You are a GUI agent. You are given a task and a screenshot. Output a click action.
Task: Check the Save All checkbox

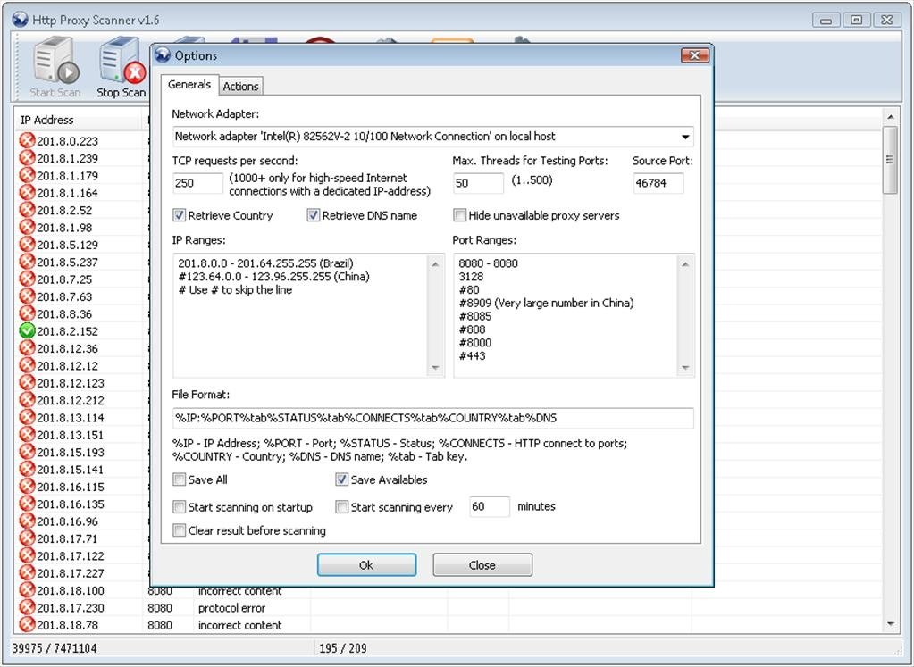click(179, 479)
